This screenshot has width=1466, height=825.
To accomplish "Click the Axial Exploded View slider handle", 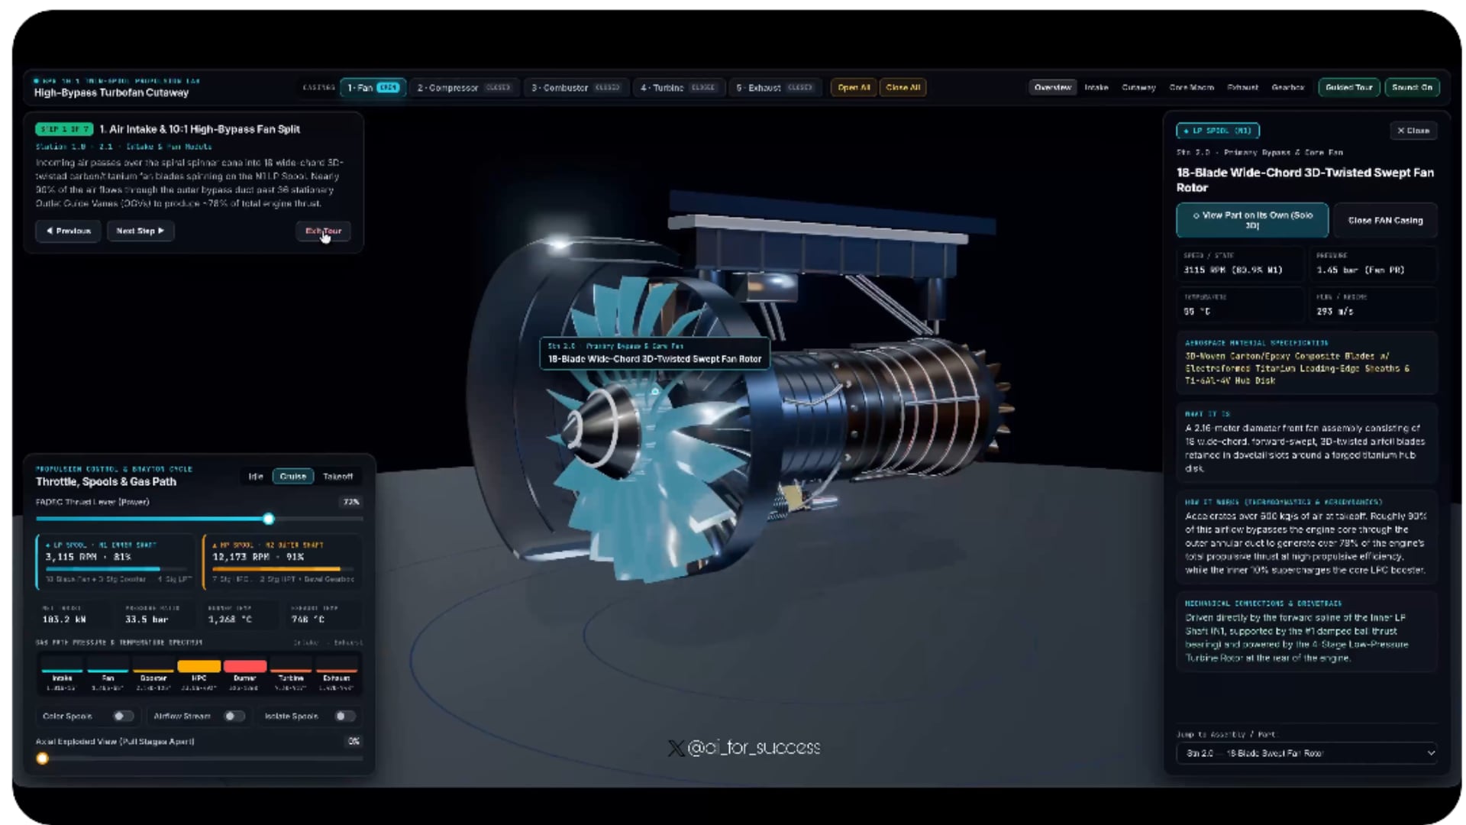I will (43, 759).
